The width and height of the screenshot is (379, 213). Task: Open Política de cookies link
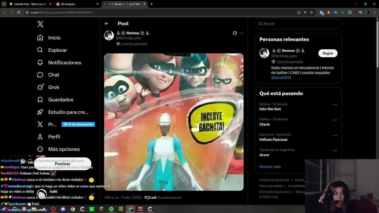tap(271, 186)
